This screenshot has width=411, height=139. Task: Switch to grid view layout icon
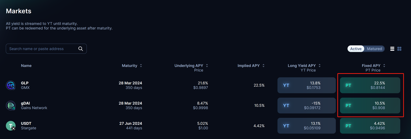399,49
